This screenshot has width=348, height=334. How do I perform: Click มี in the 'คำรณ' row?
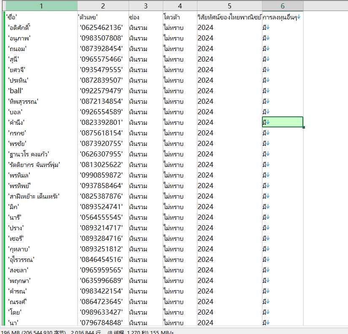coord(283,291)
